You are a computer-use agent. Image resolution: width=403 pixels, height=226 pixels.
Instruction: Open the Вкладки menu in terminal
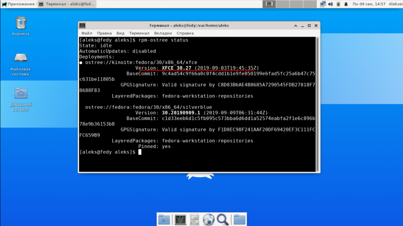coord(163,33)
